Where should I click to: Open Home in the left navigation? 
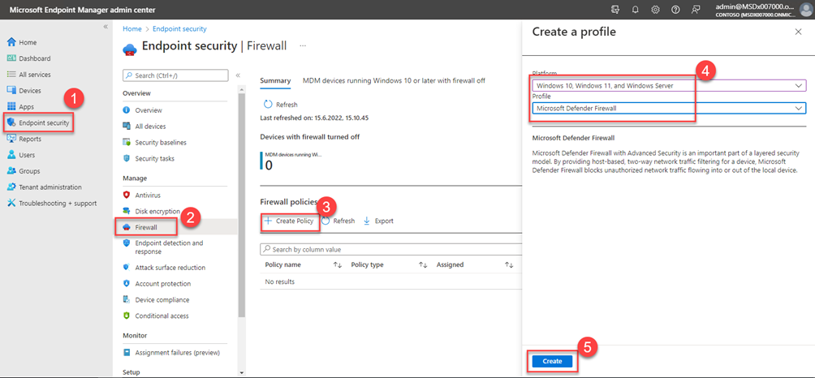pyautogui.click(x=28, y=42)
